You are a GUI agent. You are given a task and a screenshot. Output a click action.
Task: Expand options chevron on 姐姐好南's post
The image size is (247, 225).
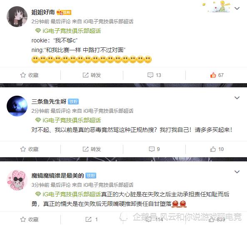[x=237, y=8]
